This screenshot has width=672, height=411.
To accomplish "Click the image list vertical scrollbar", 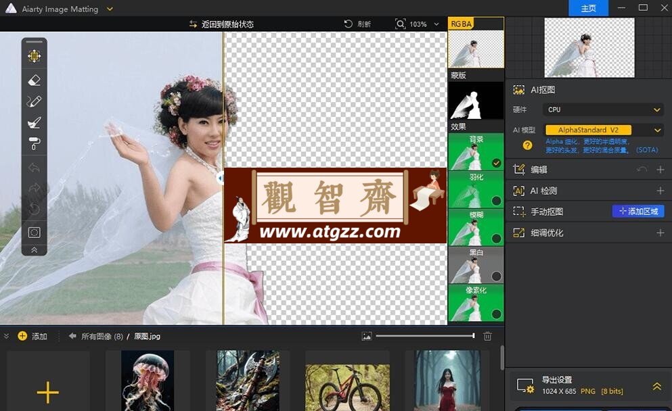I will (x=502, y=358).
